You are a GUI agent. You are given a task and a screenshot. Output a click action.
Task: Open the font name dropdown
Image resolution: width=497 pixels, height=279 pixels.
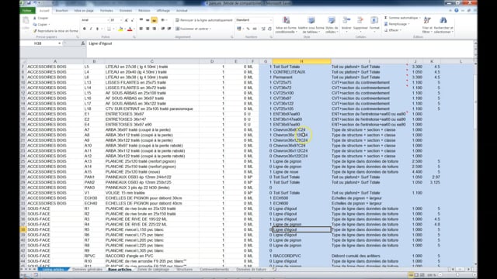coord(107,20)
